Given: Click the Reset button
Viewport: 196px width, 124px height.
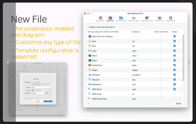Looking at the screenshot, I should click(178, 104).
